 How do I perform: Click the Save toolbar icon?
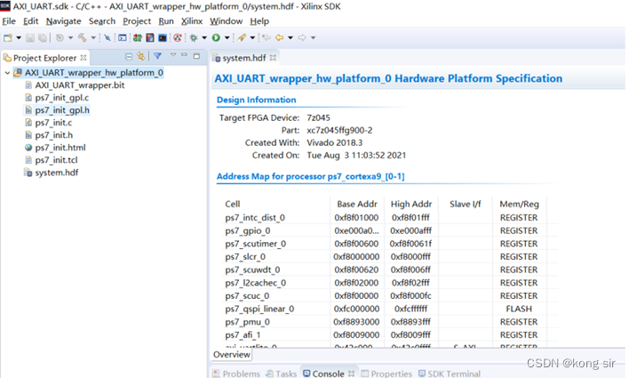pos(30,37)
